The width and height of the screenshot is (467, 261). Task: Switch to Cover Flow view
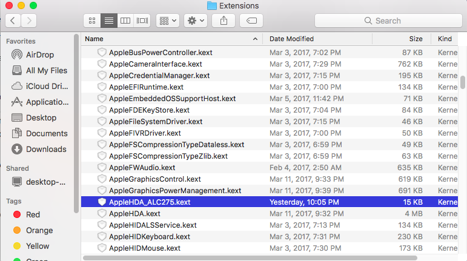pyautogui.click(x=142, y=21)
